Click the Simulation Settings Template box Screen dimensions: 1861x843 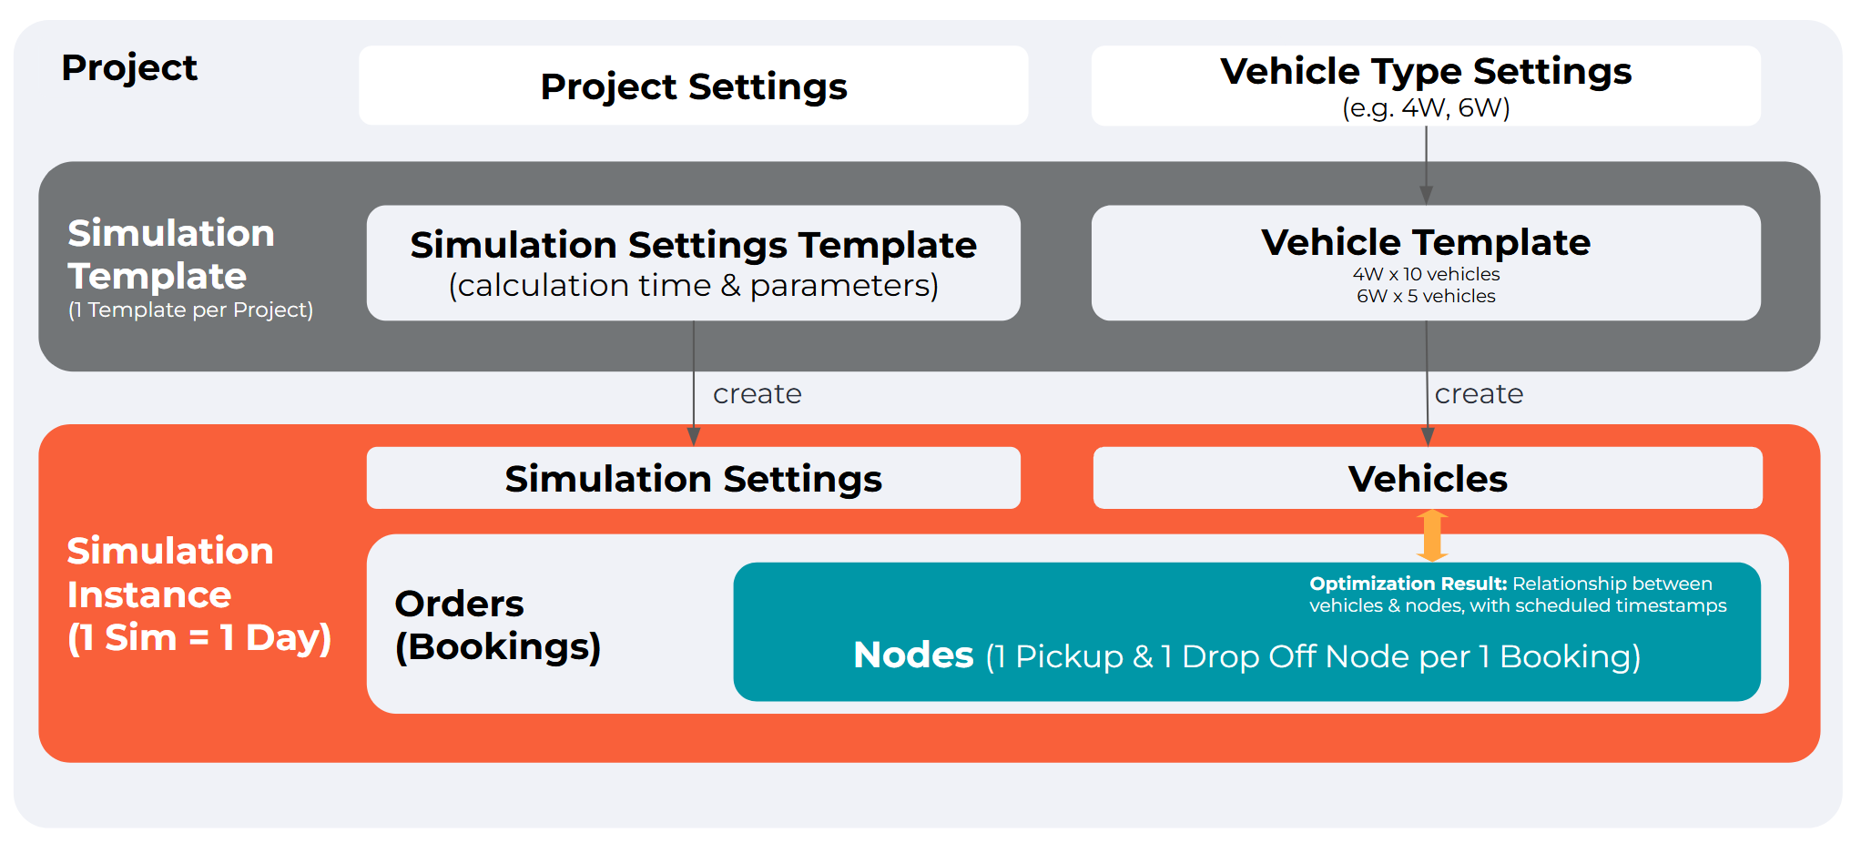point(693,262)
